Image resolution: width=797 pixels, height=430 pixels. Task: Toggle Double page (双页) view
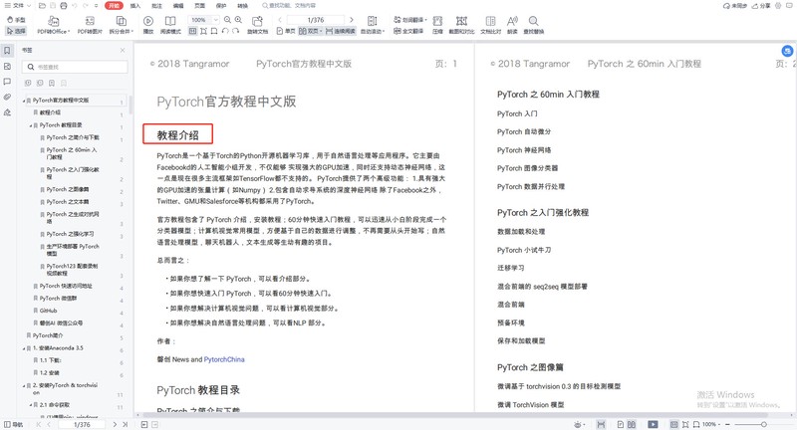click(x=311, y=31)
